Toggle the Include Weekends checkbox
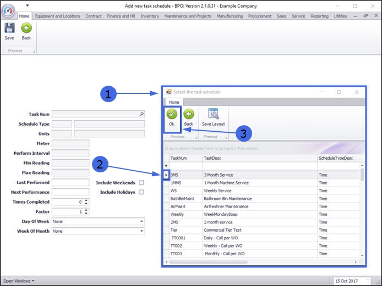 coord(141,182)
